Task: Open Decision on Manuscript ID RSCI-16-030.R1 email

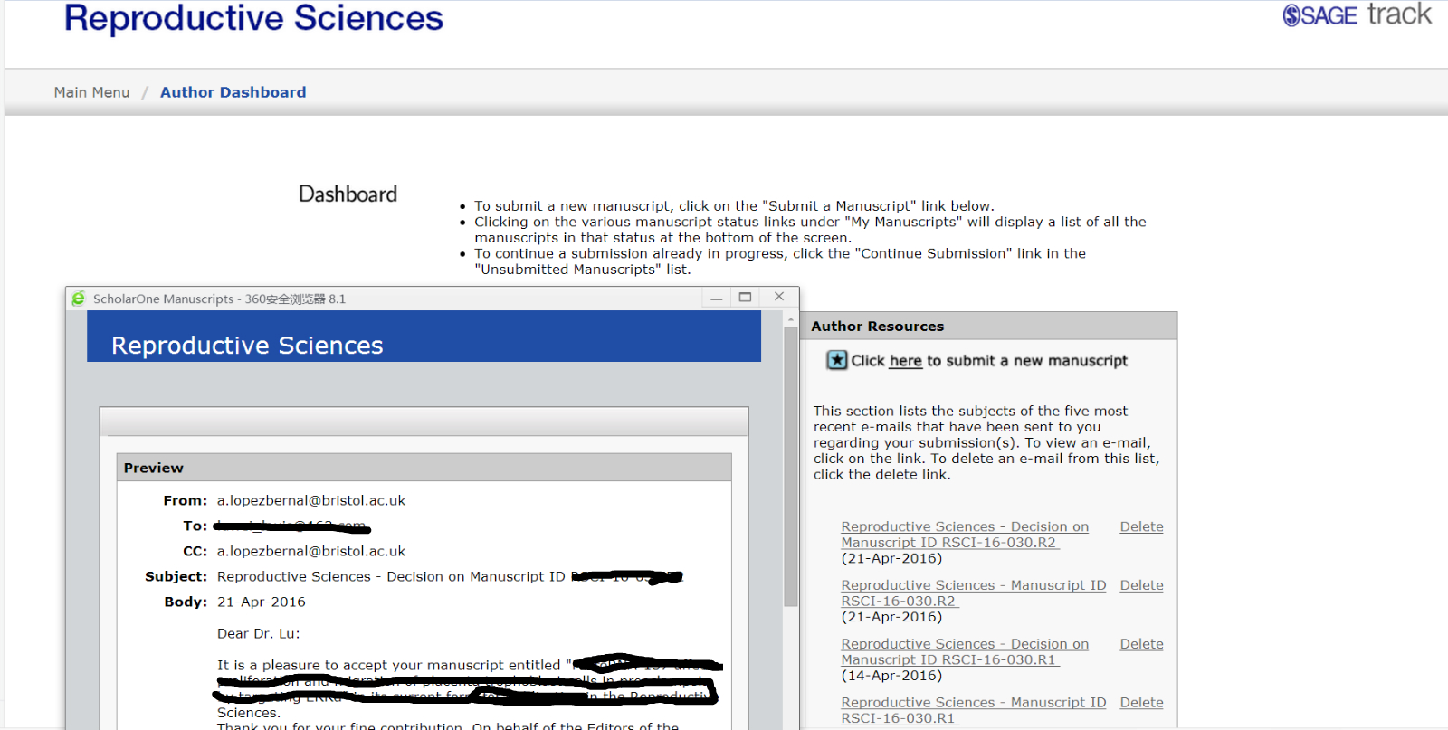Action: click(965, 652)
